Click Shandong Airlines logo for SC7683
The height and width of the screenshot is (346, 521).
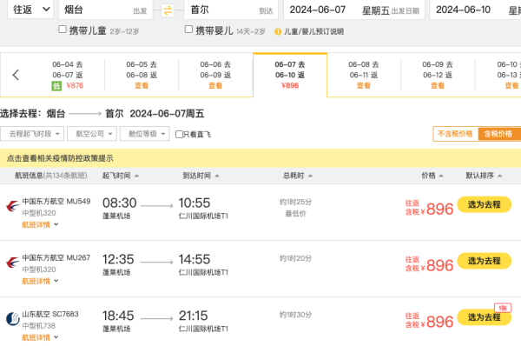13,319
